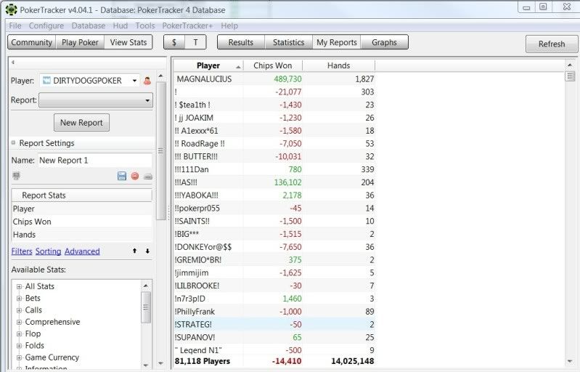The height and width of the screenshot is (372, 580).
Task: Open the Graphs tab
Action: pos(384,42)
